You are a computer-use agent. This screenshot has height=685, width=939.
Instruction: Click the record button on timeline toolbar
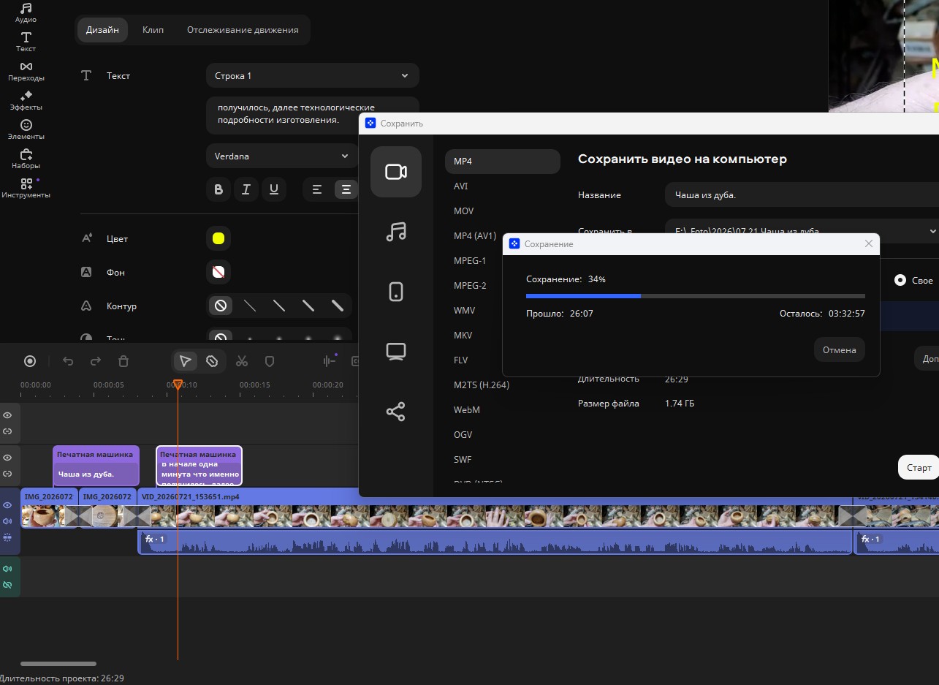pos(30,361)
